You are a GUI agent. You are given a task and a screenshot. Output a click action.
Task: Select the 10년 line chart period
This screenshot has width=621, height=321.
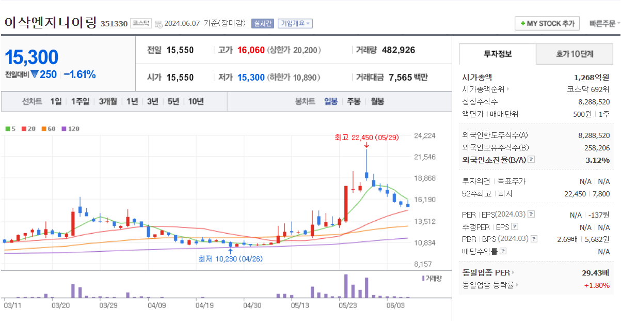point(196,101)
